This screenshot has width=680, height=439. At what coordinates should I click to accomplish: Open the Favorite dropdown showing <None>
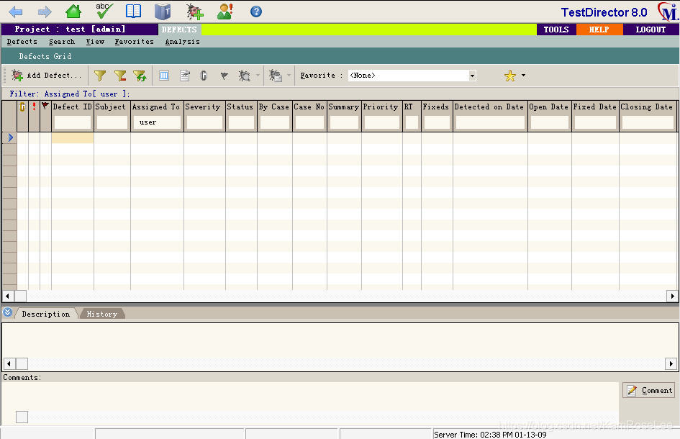pos(412,76)
